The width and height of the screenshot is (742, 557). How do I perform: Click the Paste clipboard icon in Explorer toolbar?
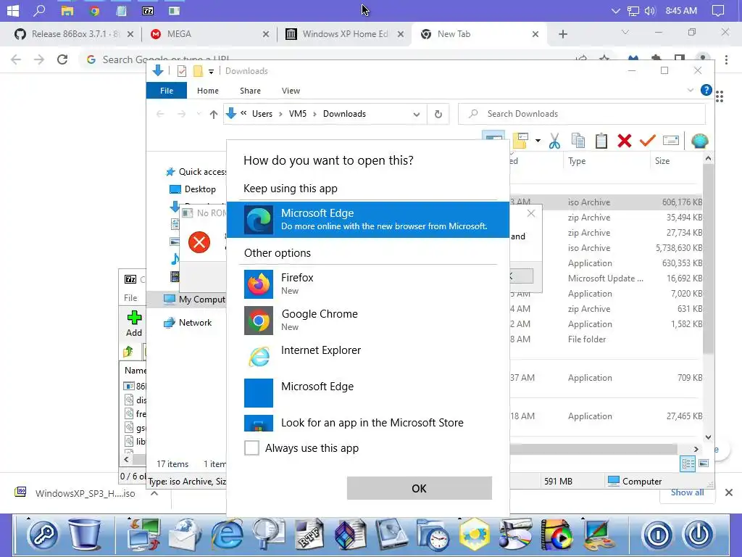(601, 141)
